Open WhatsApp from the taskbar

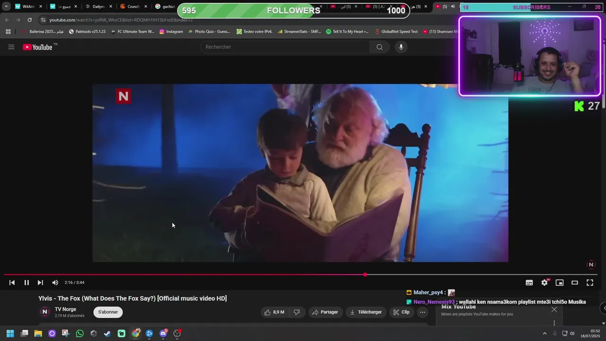tap(80, 333)
